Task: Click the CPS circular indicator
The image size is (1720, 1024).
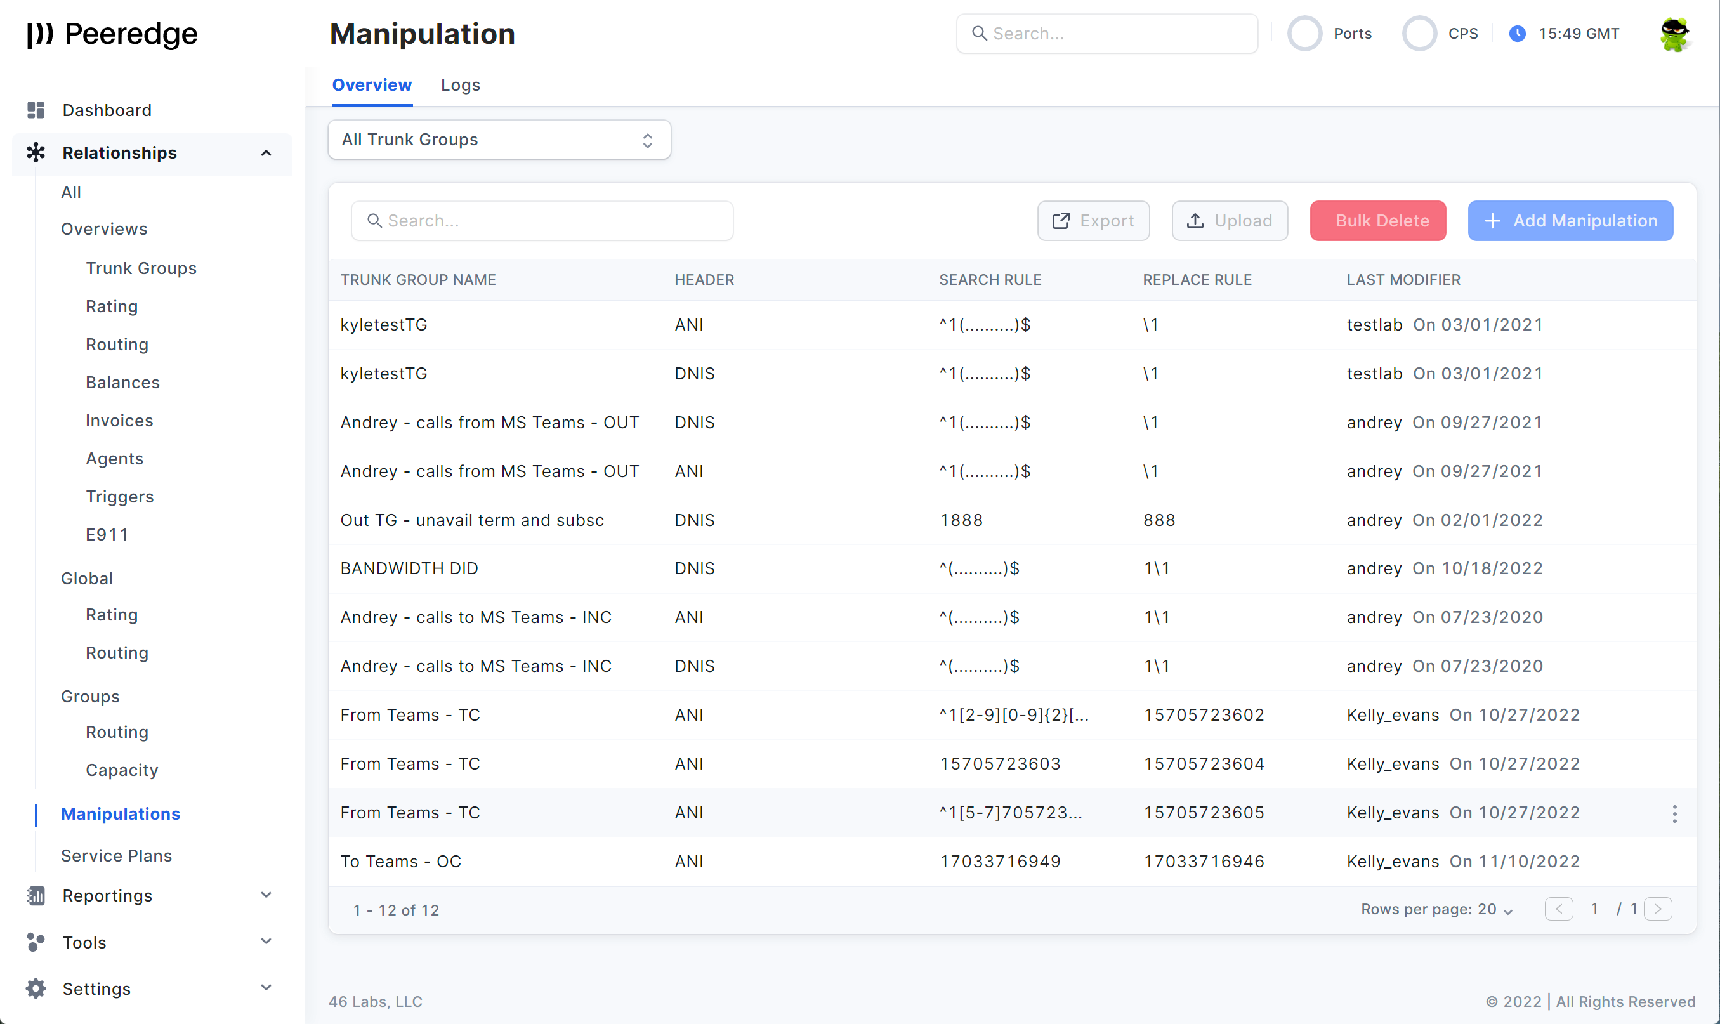Action: tap(1419, 34)
